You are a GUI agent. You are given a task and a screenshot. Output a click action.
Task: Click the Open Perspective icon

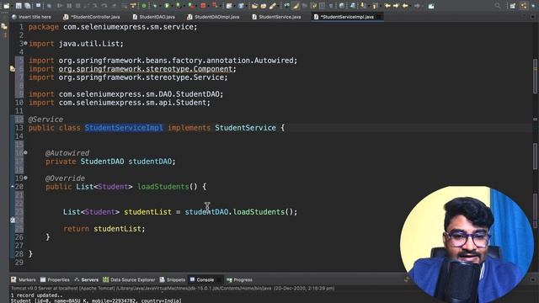(513, 6)
